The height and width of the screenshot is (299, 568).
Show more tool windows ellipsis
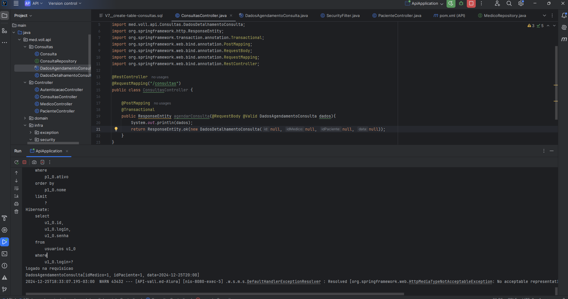point(4,43)
